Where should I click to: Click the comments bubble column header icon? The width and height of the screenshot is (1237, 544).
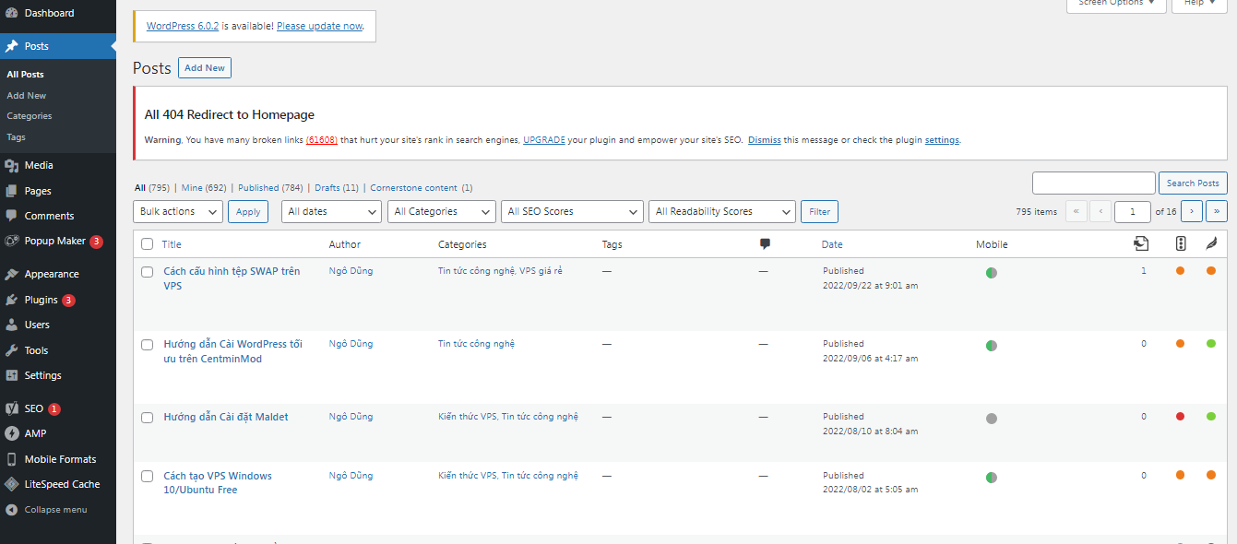(764, 244)
